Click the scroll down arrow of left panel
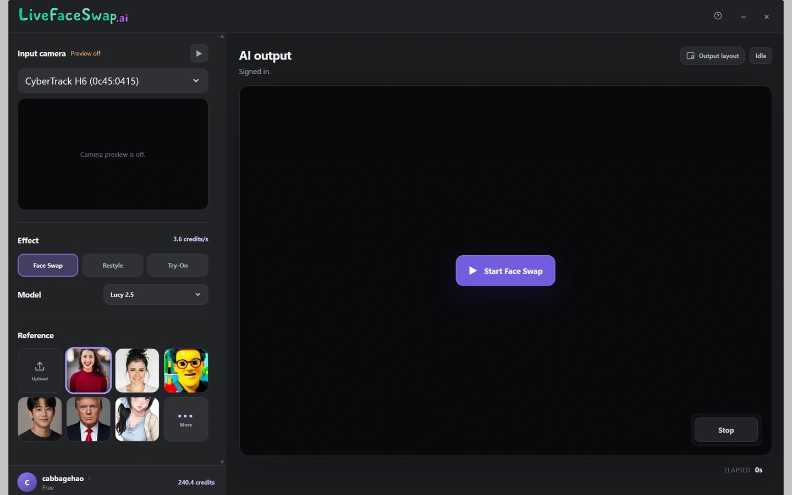Image resolution: width=792 pixels, height=495 pixels. coord(222,462)
